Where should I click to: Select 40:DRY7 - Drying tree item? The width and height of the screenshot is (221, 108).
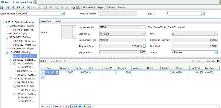(x=18, y=33)
